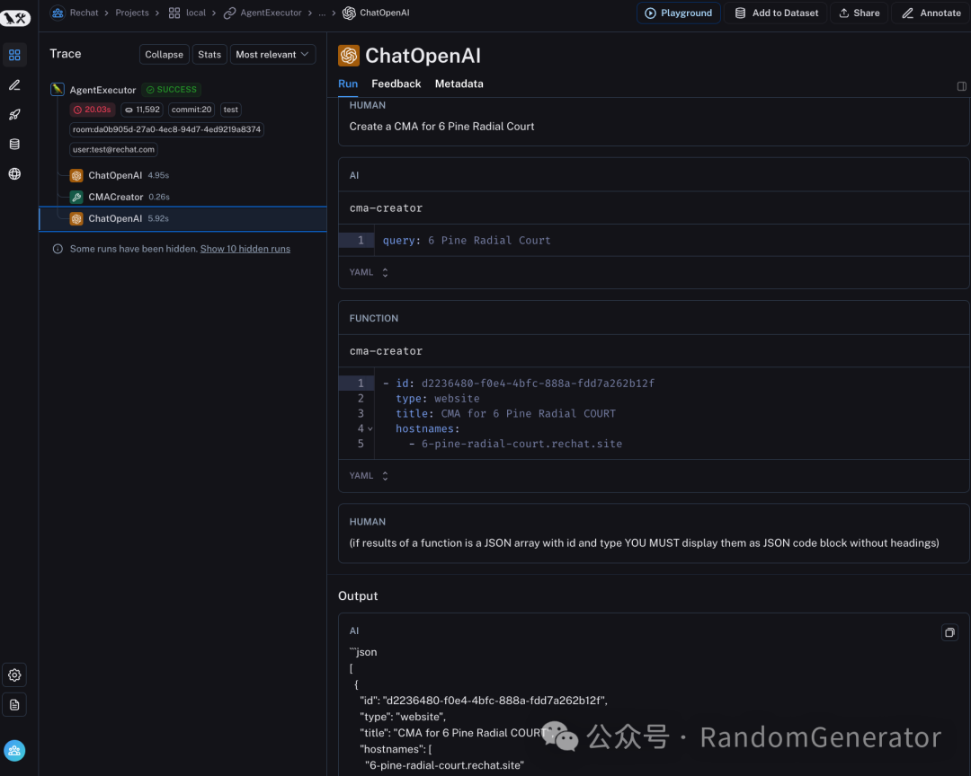971x776 pixels.
Task: Open the datasets database icon in sidebar
Action: [x=15, y=145]
